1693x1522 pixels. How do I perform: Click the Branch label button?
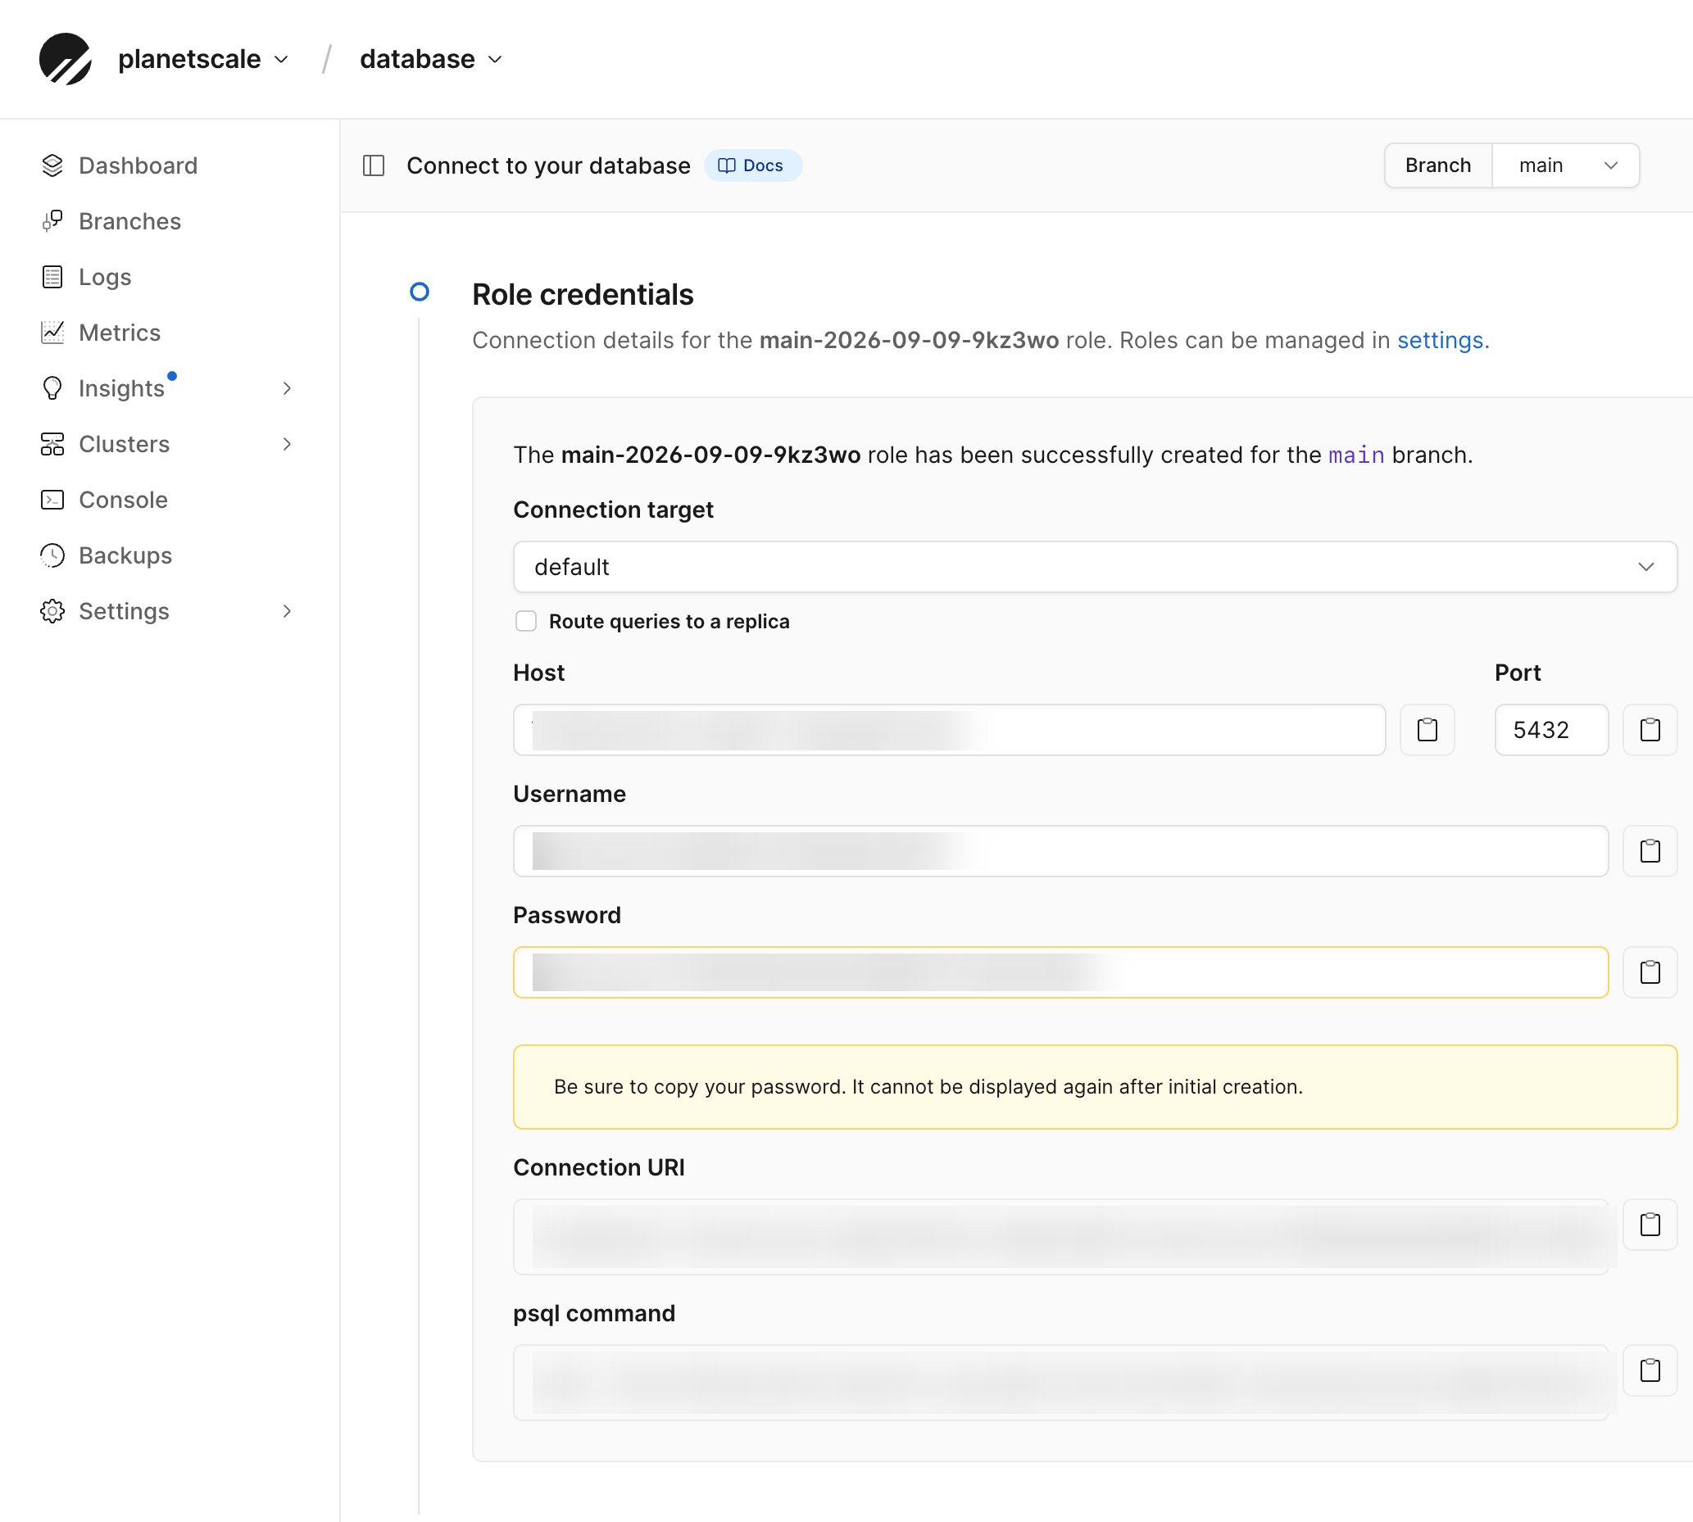click(x=1438, y=165)
